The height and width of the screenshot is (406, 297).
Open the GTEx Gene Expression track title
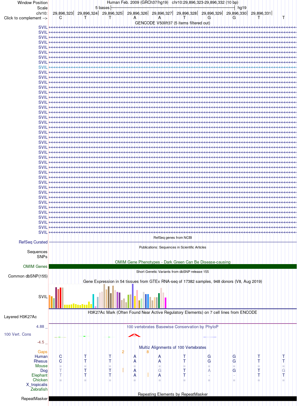173,281
